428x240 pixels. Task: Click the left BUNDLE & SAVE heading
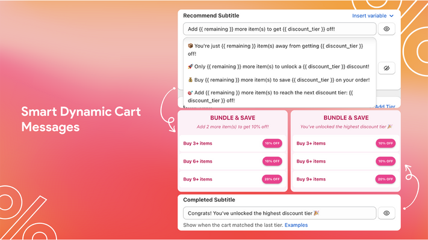tap(232, 118)
